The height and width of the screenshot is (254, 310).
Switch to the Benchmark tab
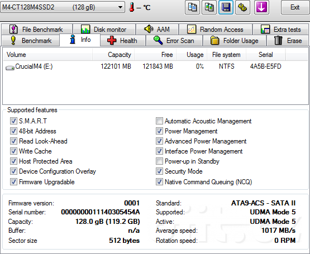tap(31, 41)
